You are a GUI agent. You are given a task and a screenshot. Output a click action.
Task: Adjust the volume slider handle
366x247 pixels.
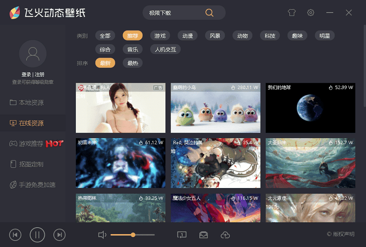133,235
